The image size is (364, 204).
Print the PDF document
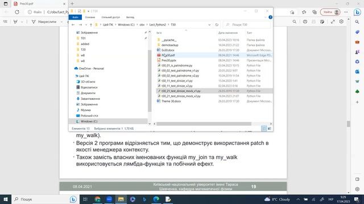tap(305, 22)
